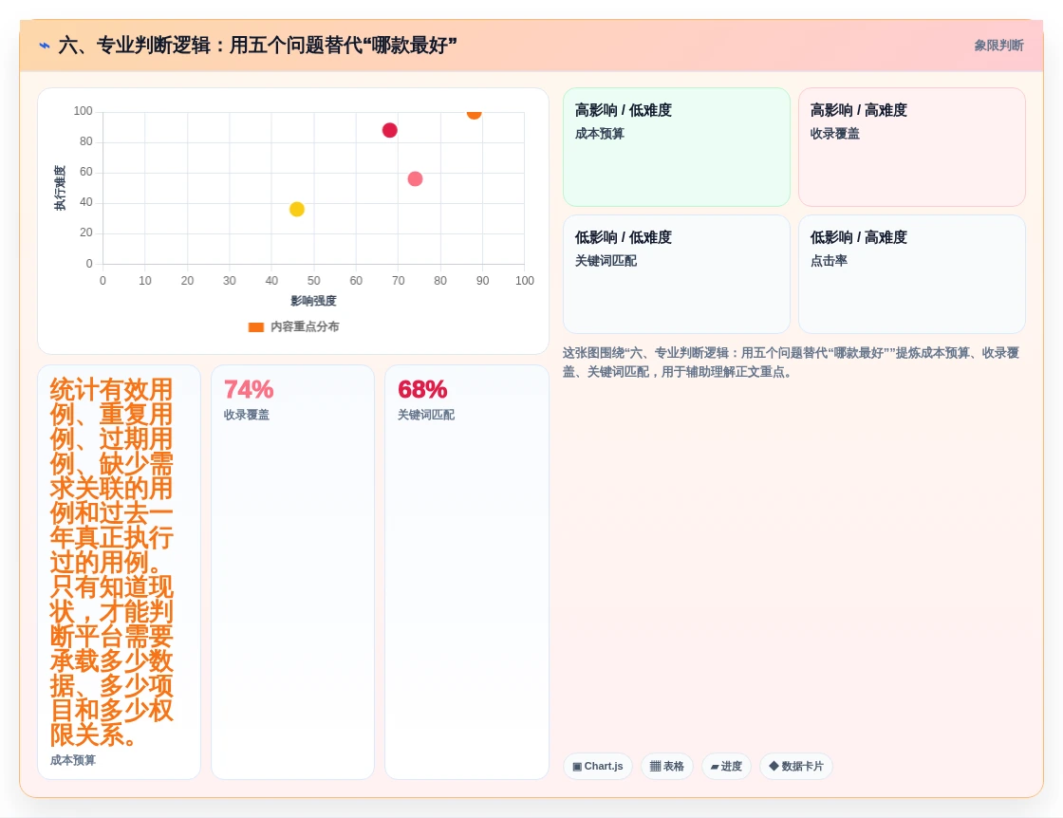Click the 点击率 text in the quadrant card
This screenshot has height=818, width=1063.
pos(829,261)
